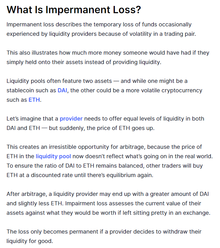Click the final paragraph 'The loss only becomes permanent'
The image size is (220, 248).
(x=104, y=236)
